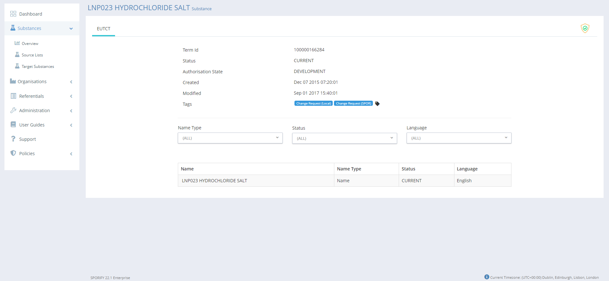
Task: Go to Target Substances in sidebar
Action: pyautogui.click(x=38, y=67)
